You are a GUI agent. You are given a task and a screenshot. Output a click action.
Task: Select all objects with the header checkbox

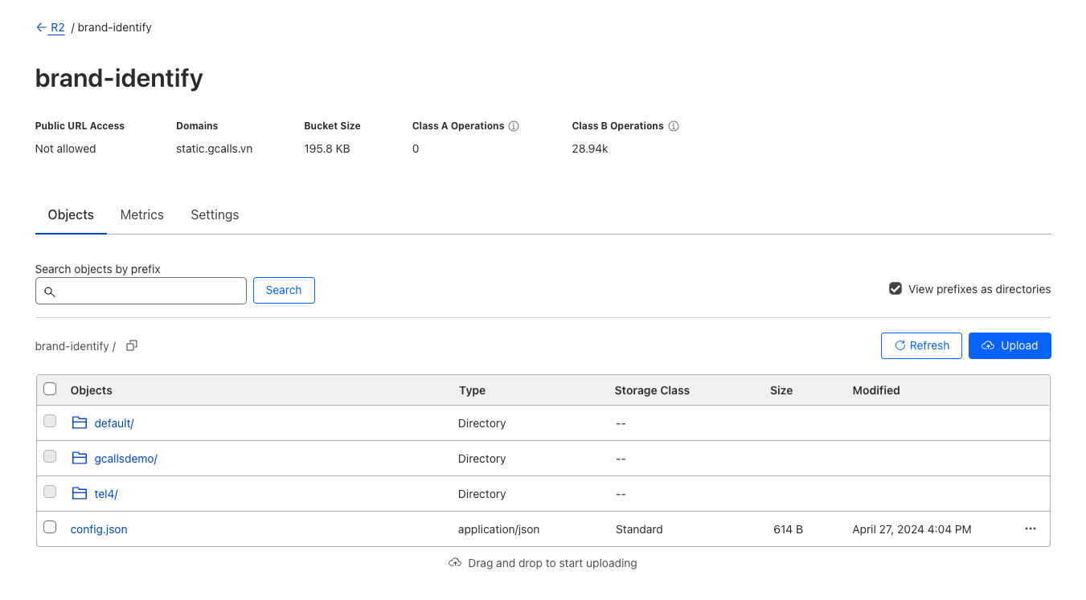50,390
